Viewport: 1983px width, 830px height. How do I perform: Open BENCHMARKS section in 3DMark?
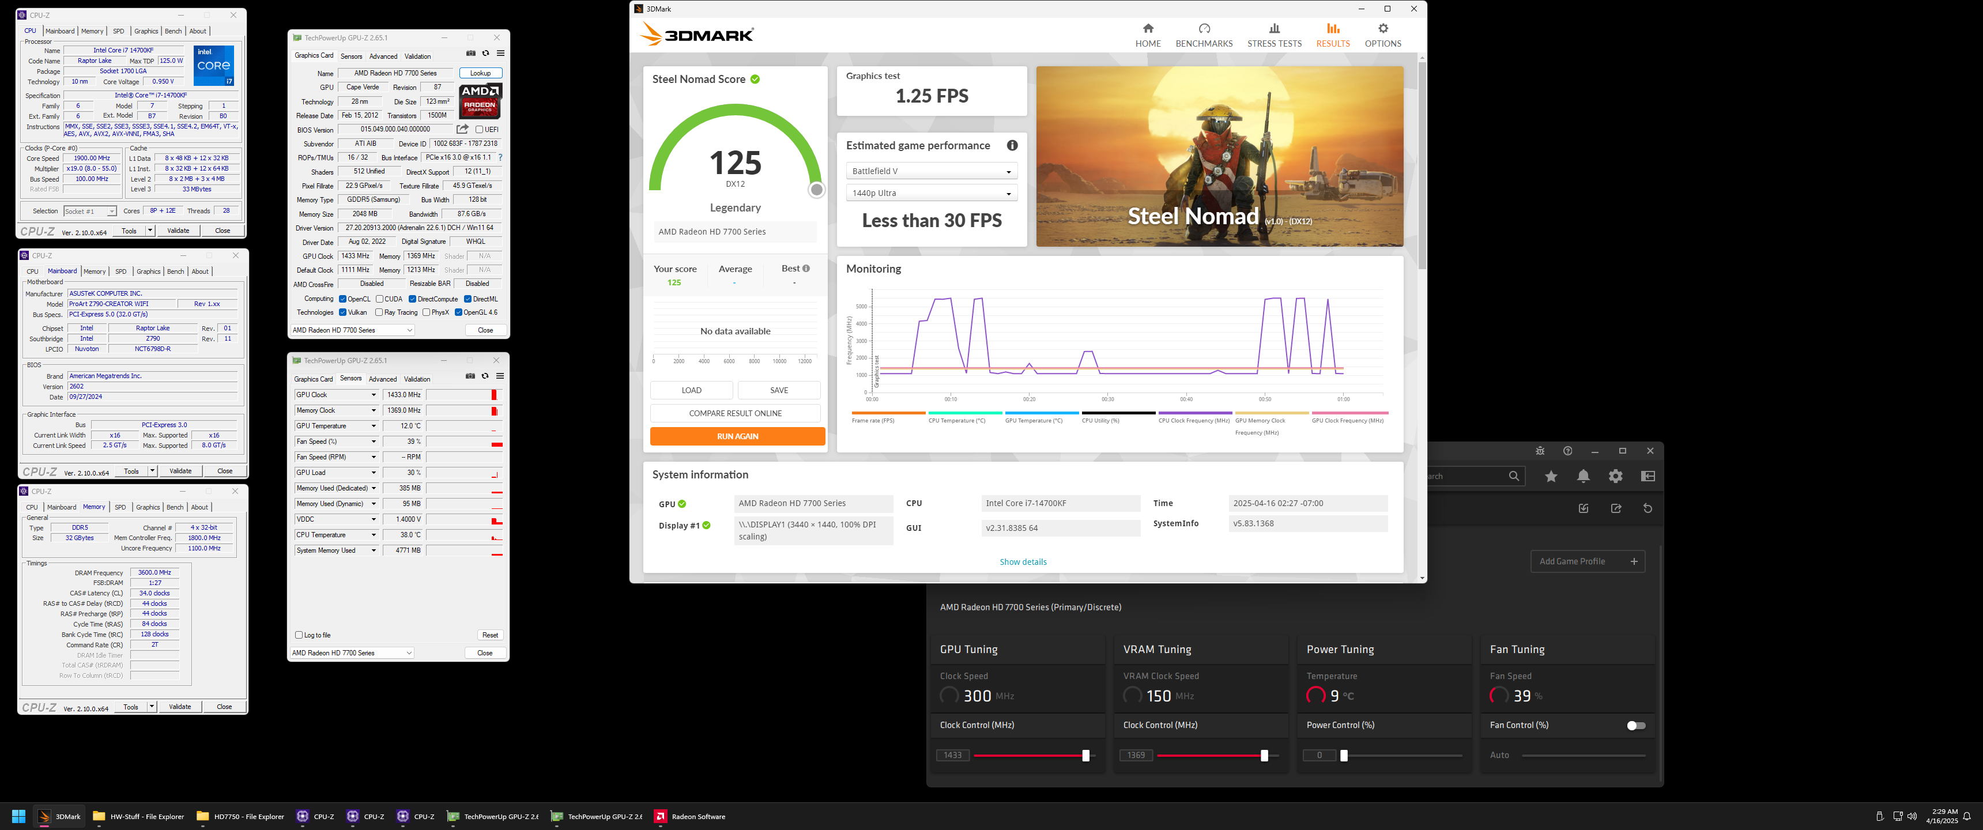(1204, 35)
